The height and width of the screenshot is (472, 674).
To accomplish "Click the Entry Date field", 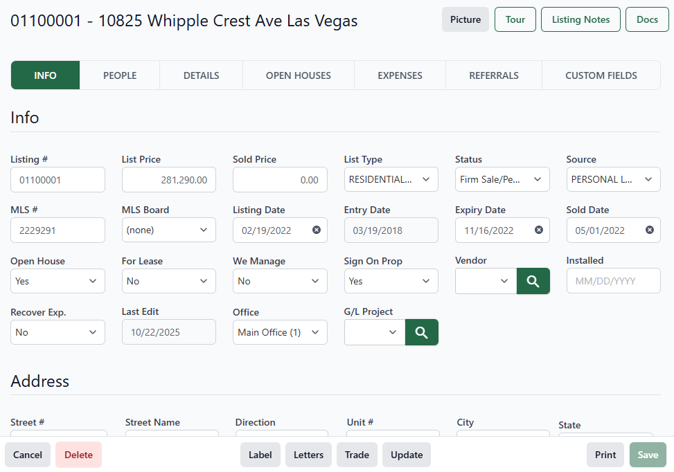I will [x=391, y=230].
